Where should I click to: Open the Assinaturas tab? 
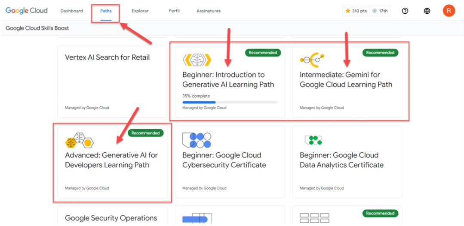(208, 11)
